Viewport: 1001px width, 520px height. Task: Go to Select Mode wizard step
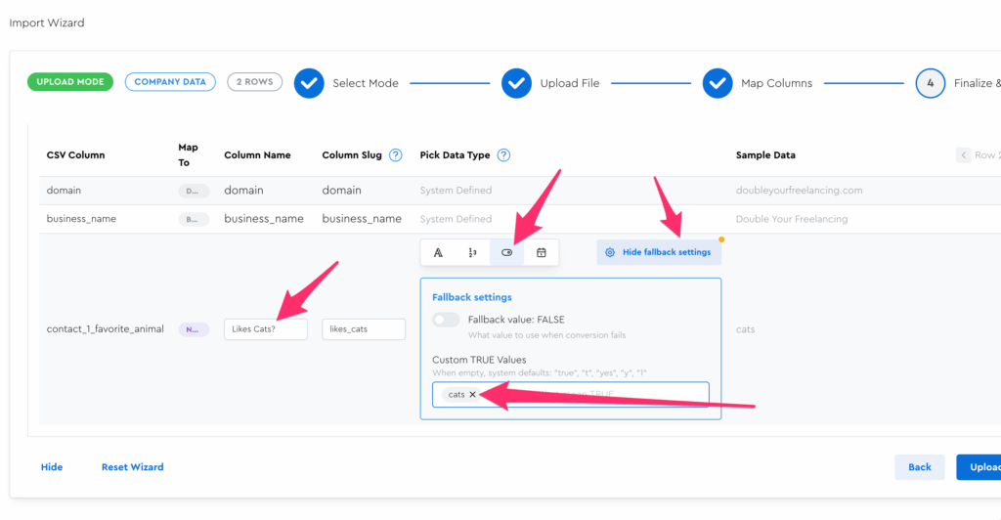pos(309,83)
